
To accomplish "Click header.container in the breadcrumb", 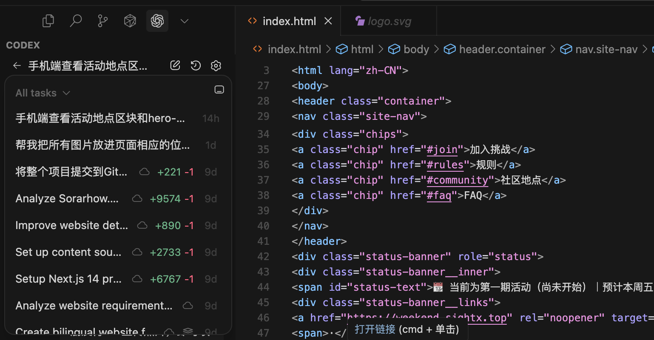I will click(x=502, y=49).
